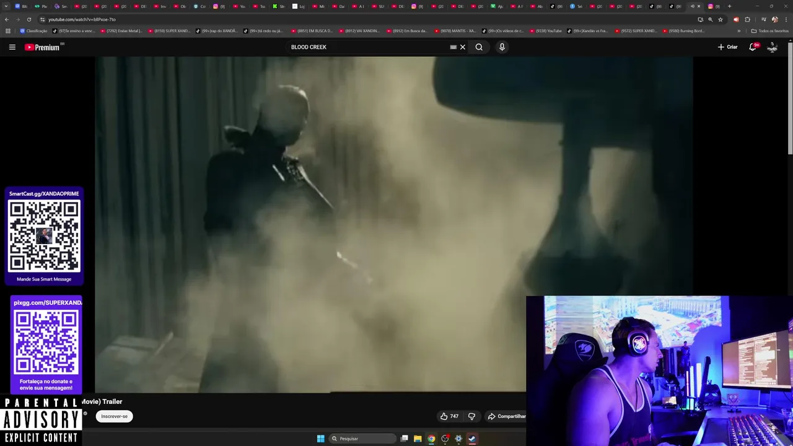The width and height of the screenshot is (793, 446).
Task: Open the gear app on taskbar
Action: point(458,439)
